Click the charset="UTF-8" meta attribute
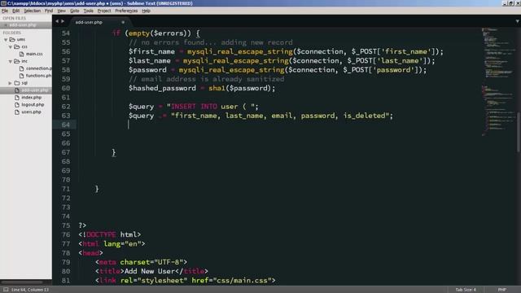Viewport: 521px width, 293px height. pyautogui.click(x=151, y=262)
